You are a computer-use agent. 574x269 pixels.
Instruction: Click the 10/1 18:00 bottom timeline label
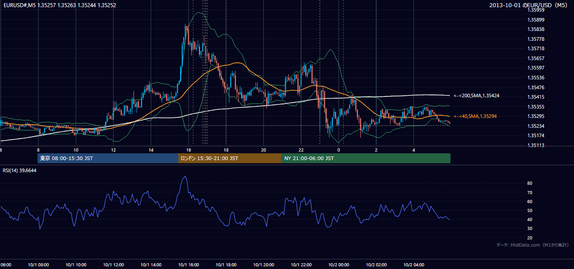pos(226,265)
